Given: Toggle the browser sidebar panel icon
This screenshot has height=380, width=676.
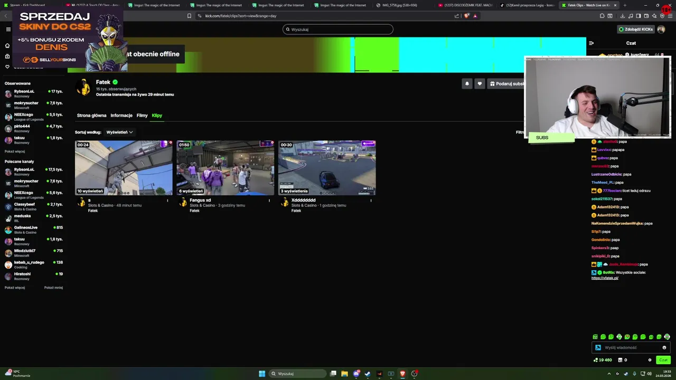Looking at the screenshot, I should 639,16.
